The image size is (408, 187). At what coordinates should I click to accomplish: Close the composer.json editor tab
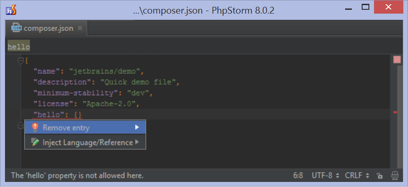80,28
